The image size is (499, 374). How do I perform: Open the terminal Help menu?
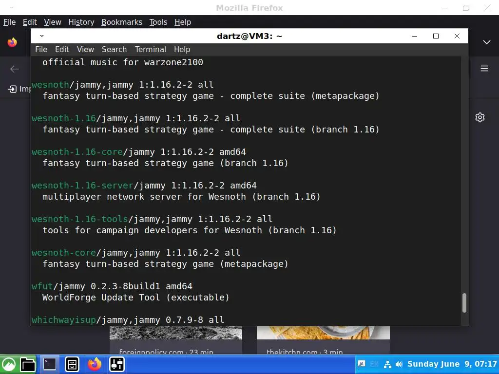(x=182, y=50)
